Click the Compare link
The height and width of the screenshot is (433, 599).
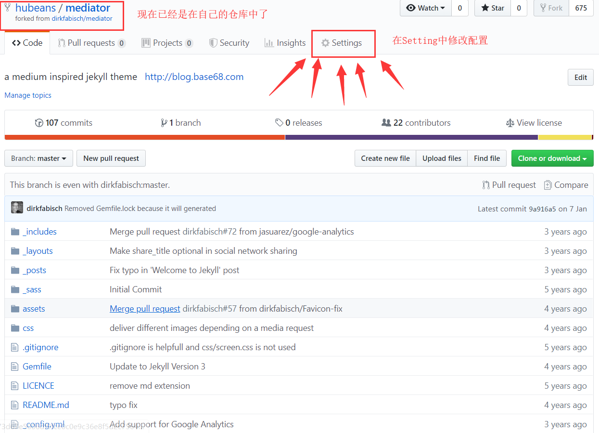566,185
